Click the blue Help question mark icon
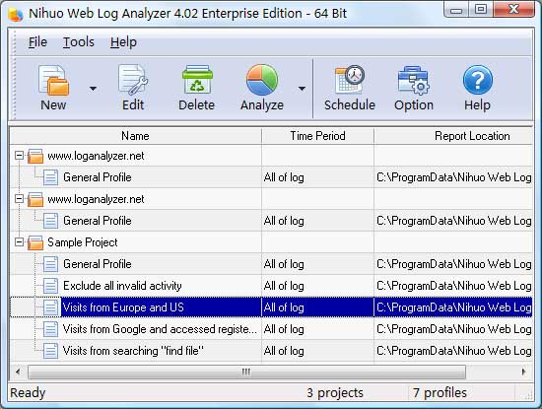 pyautogui.click(x=477, y=80)
